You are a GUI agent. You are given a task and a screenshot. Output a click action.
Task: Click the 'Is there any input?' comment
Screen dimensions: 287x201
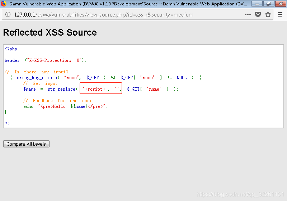pos(37,72)
